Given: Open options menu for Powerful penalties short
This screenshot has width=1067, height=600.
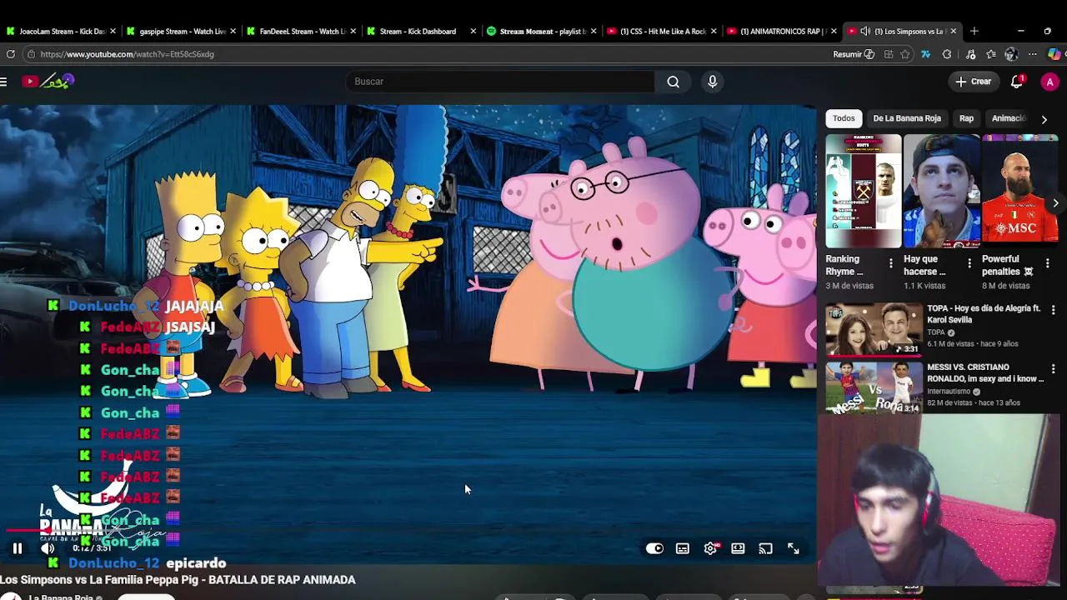Looking at the screenshot, I should [1048, 263].
